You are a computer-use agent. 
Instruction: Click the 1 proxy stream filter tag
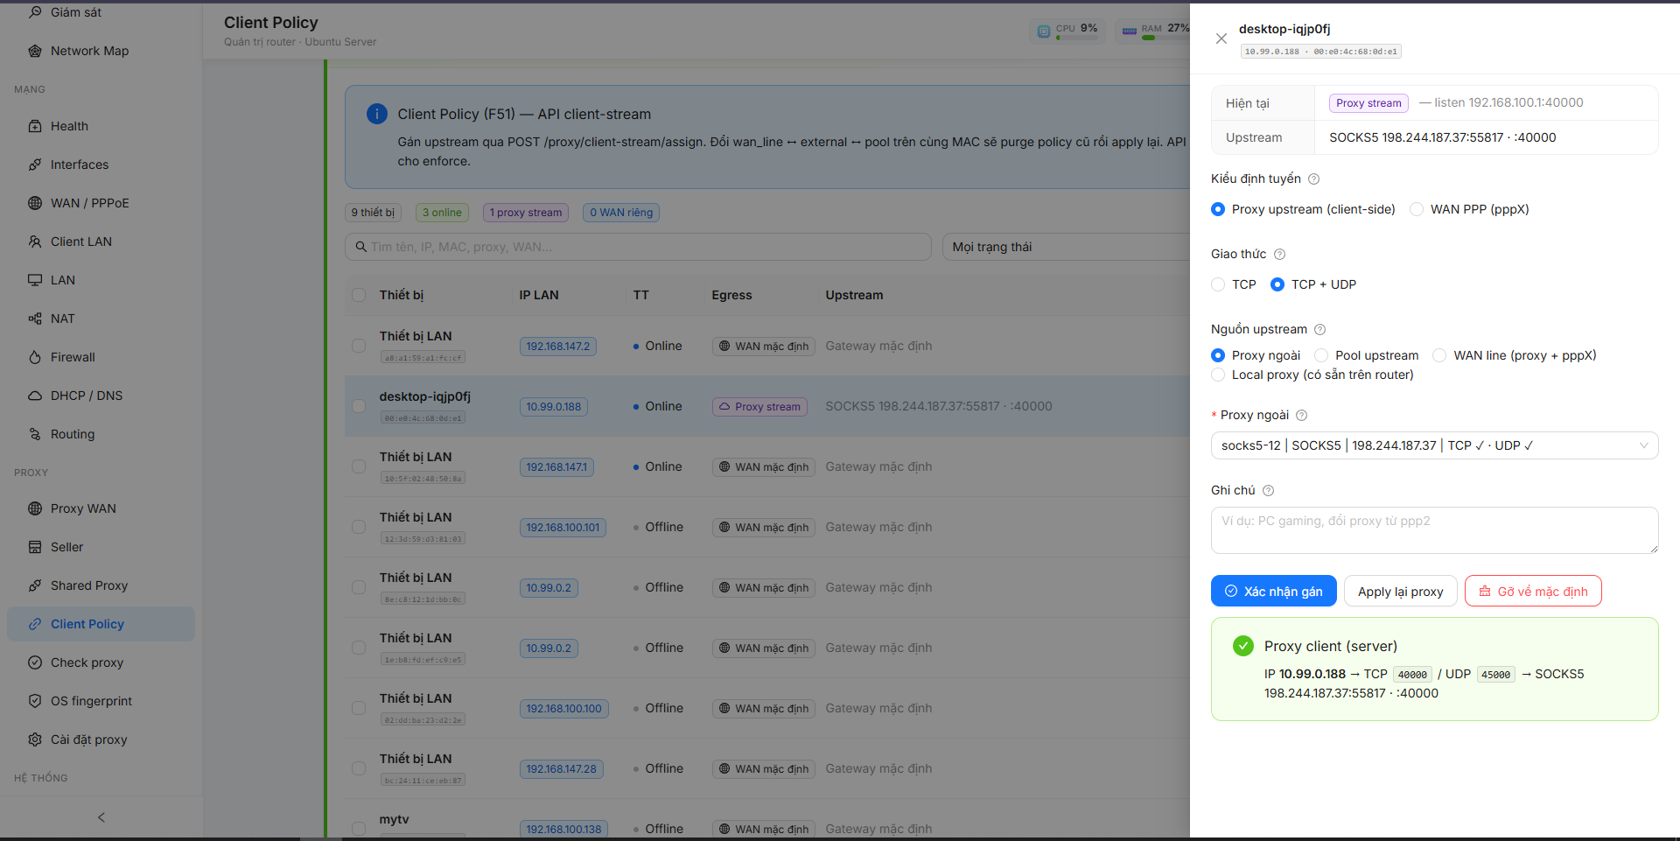[526, 213]
